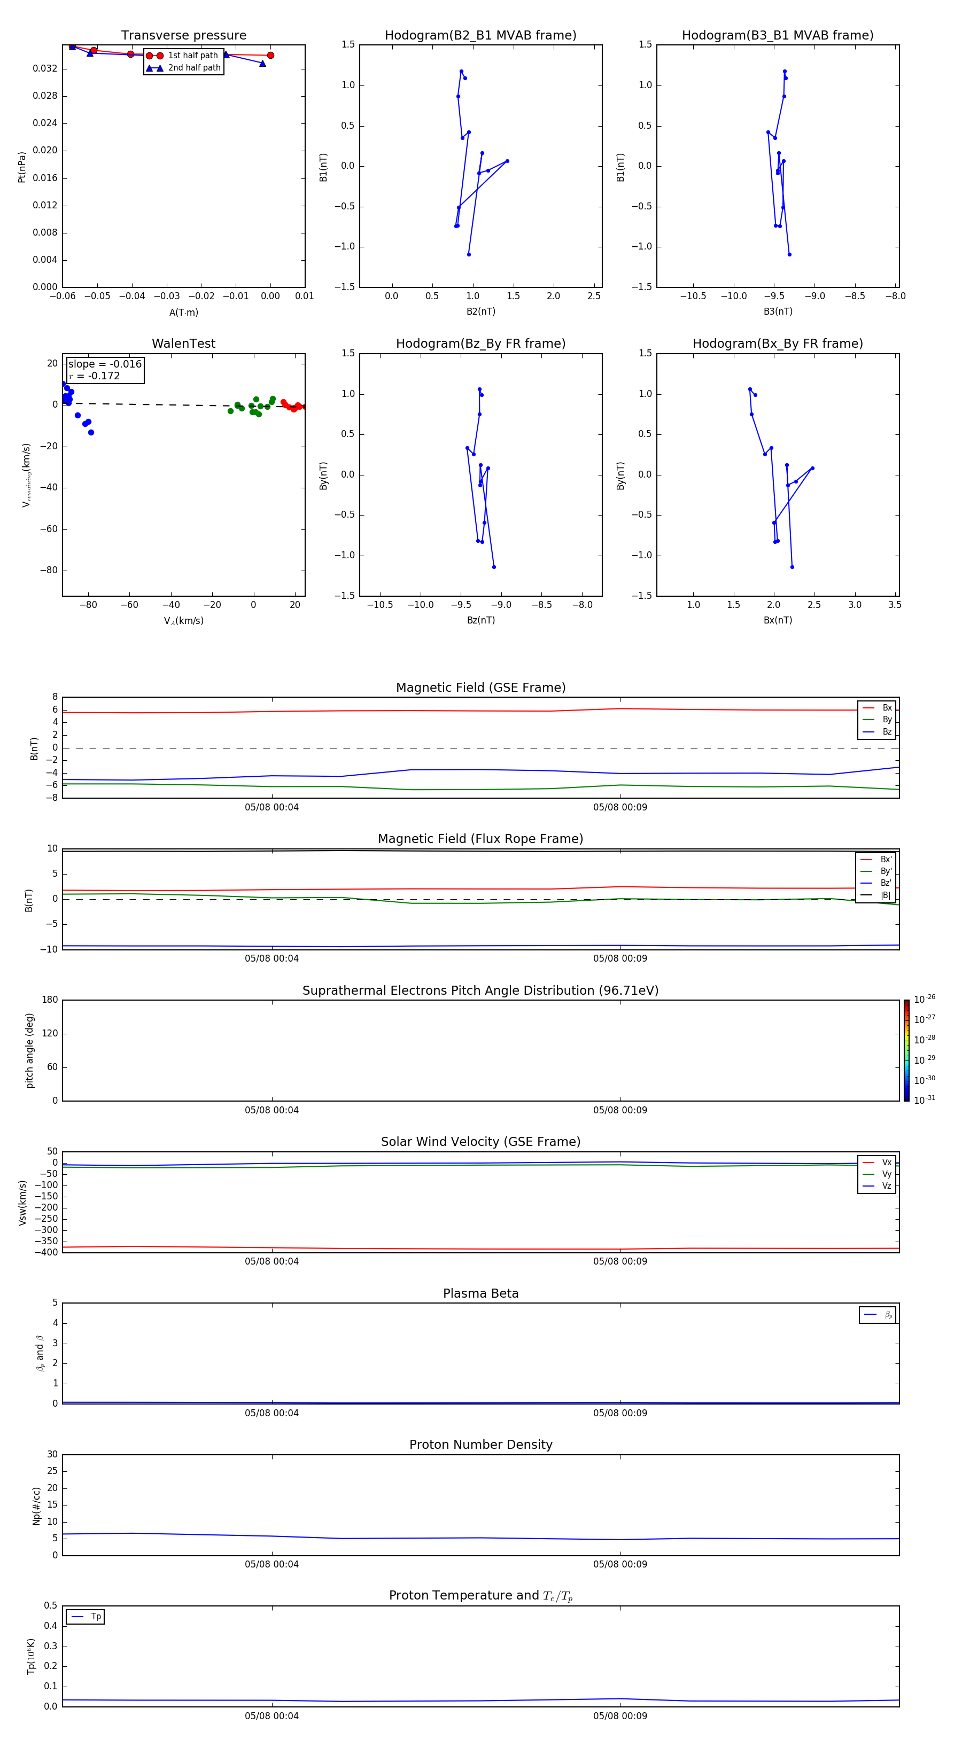Click 'B3(nT)' x-axis label
The image size is (962, 1763).
coord(778,311)
